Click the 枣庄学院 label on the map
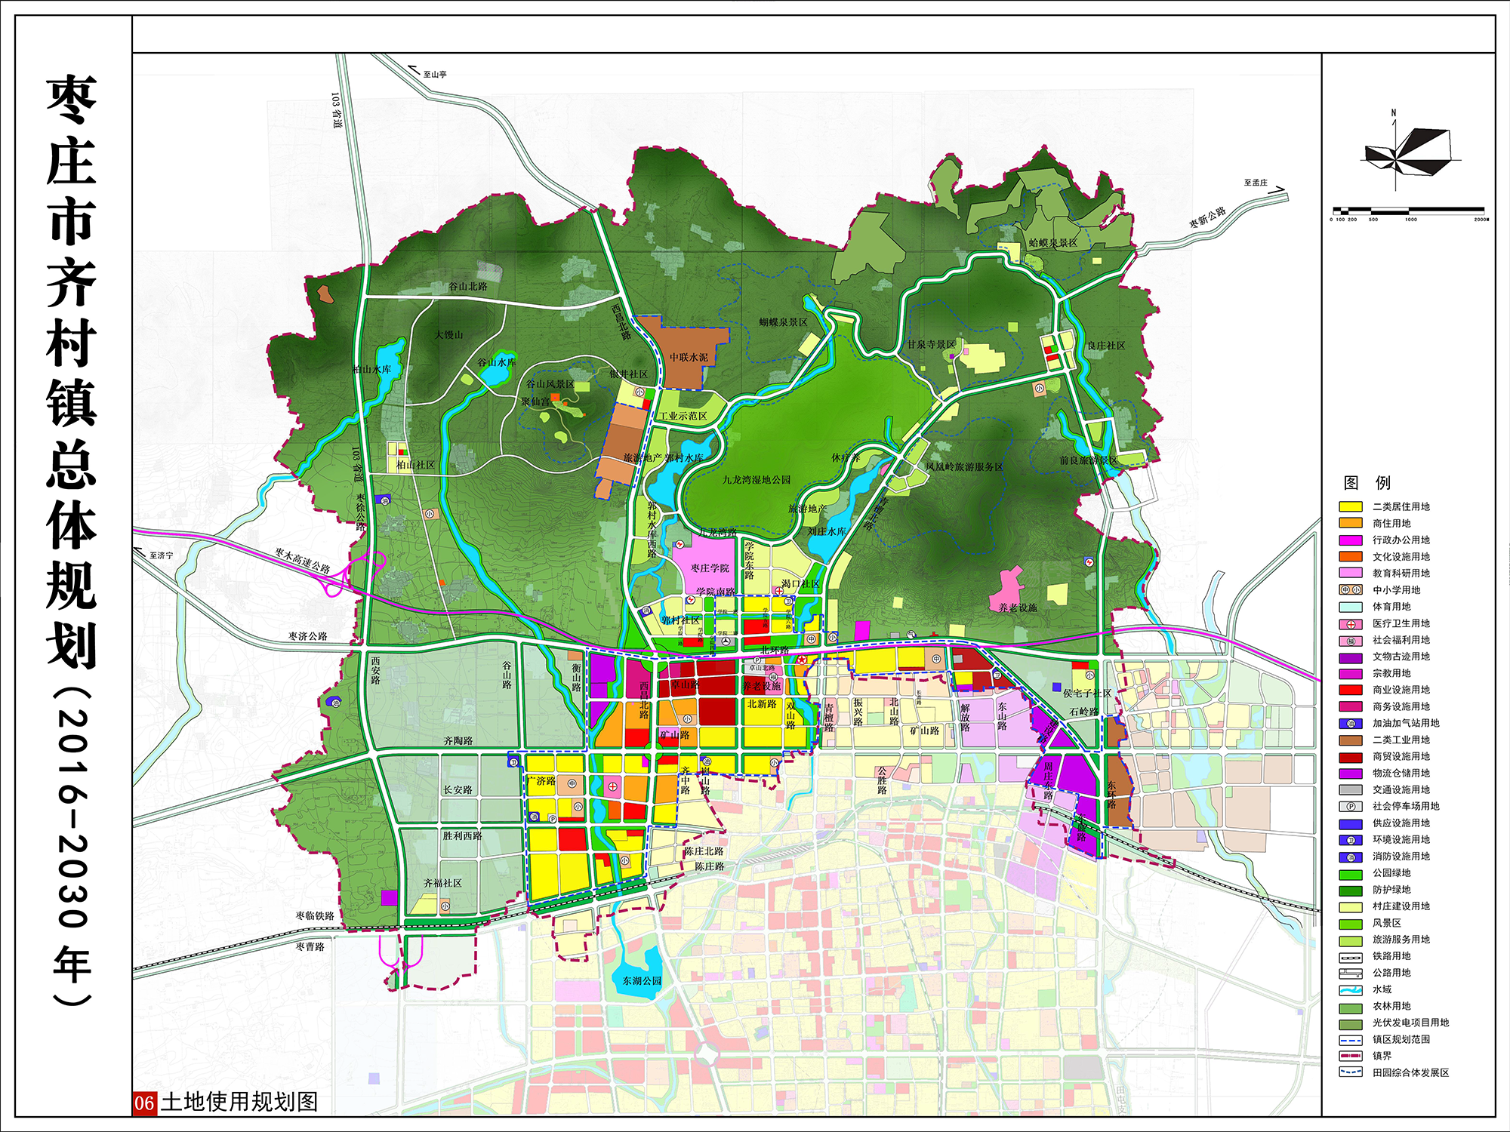 coord(710,568)
